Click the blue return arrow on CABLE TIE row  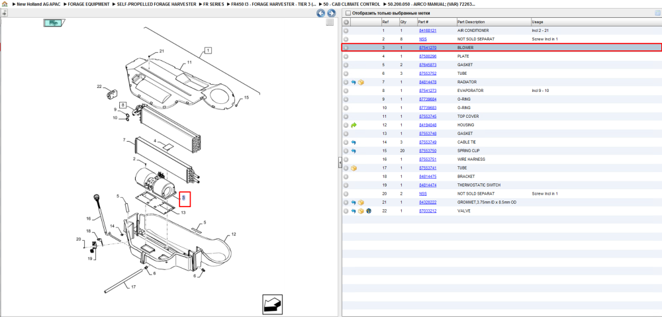[x=354, y=142]
